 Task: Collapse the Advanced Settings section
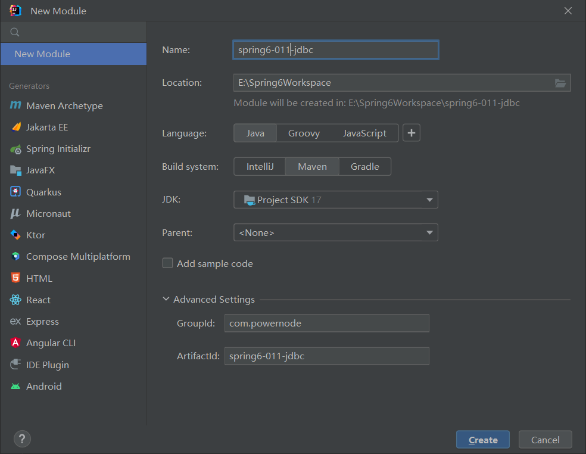click(x=166, y=299)
